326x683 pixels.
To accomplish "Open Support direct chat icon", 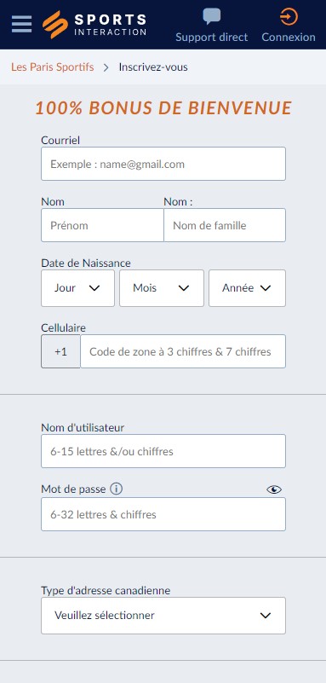I will coord(212,17).
